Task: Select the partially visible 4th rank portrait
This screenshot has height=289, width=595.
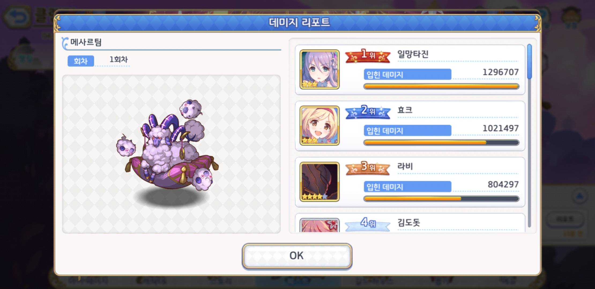Action: (319, 225)
